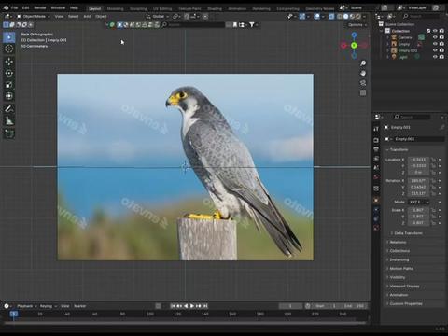Switch perspective/orthographic grid icon
The height and width of the screenshot is (336, 448).
click(x=363, y=92)
